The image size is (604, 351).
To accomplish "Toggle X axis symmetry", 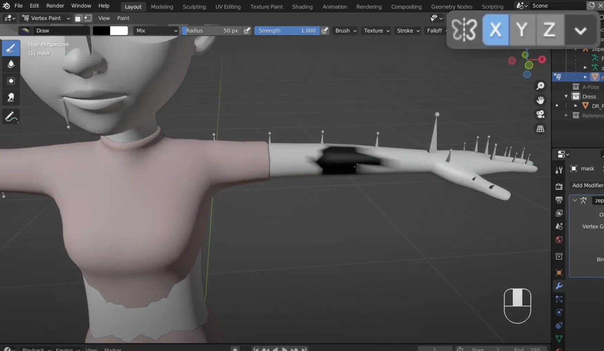I will [x=496, y=30].
